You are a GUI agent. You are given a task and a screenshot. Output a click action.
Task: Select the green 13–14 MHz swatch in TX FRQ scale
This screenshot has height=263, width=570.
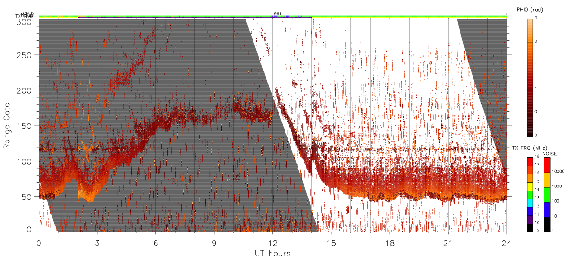[x=530, y=194]
